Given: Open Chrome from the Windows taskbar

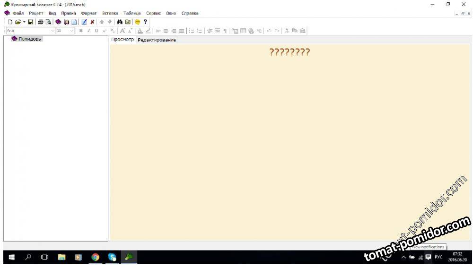Looking at the screenshot, I should tap(96, 257).
